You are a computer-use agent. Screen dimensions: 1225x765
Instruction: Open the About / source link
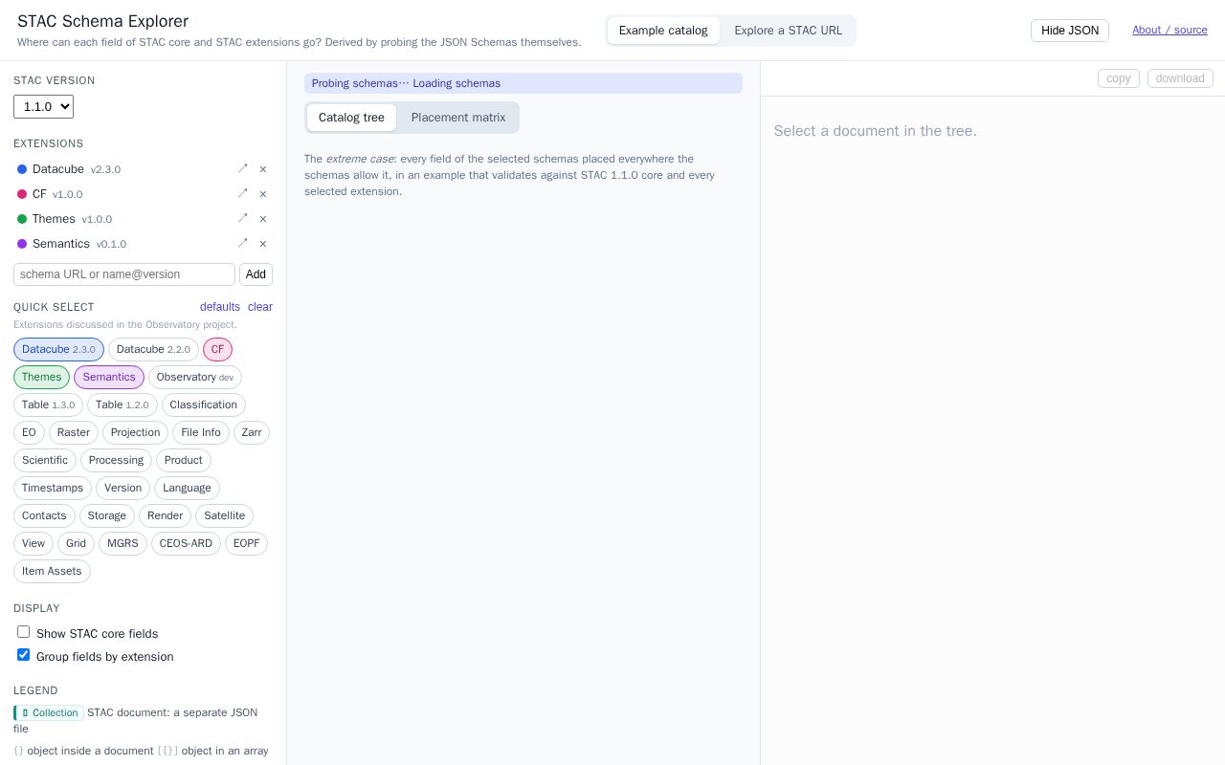click(x=1169, y=30)
